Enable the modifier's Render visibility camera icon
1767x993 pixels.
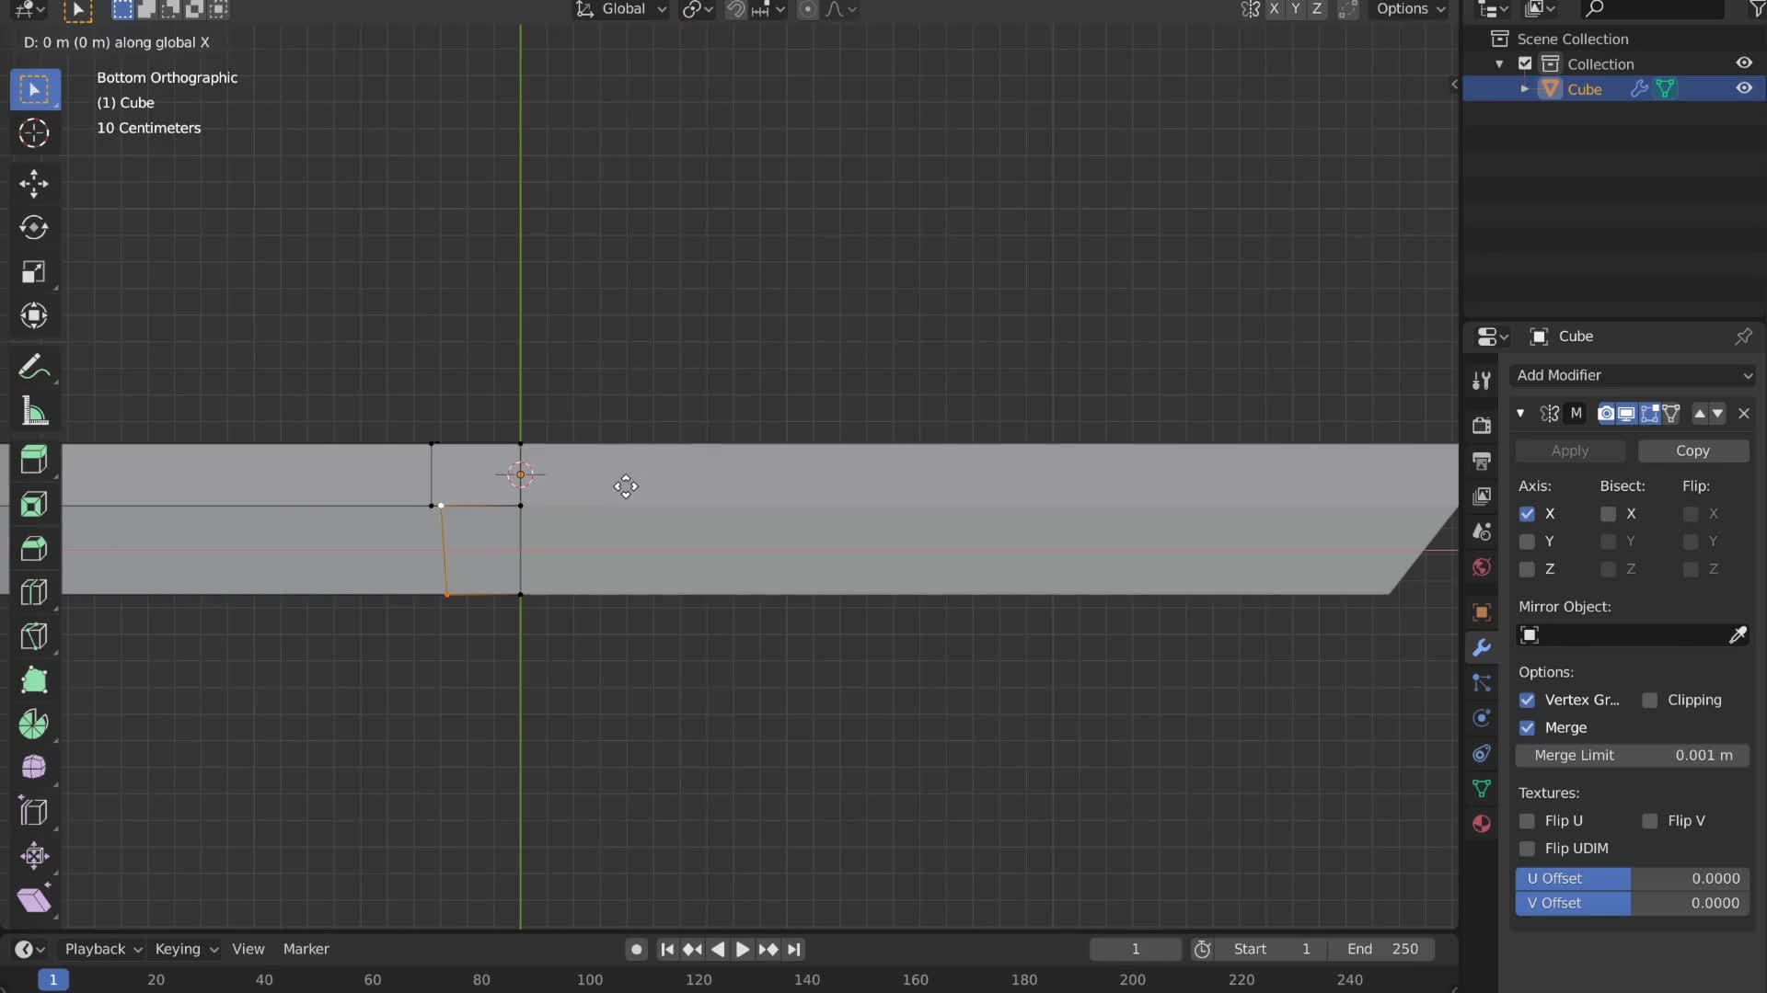[1606, 414]
